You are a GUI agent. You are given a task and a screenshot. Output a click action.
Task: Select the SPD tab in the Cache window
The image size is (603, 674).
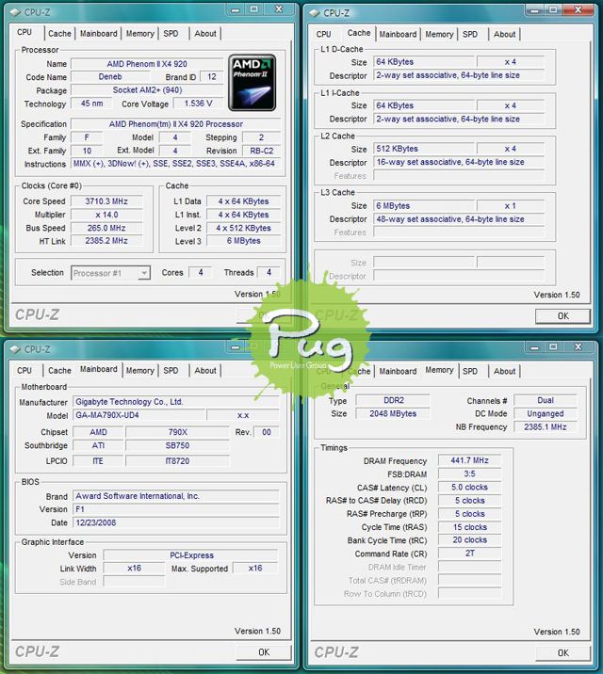pyautogui.click(x=470, y=35)
